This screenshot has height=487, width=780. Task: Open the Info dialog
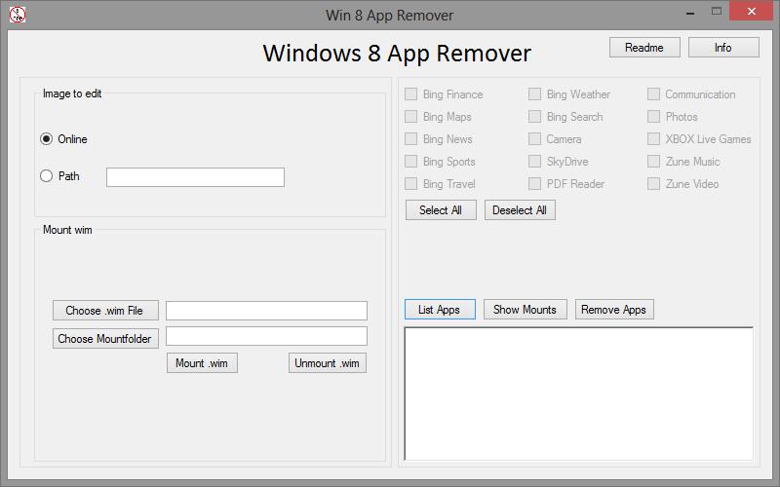click(723, 48)
